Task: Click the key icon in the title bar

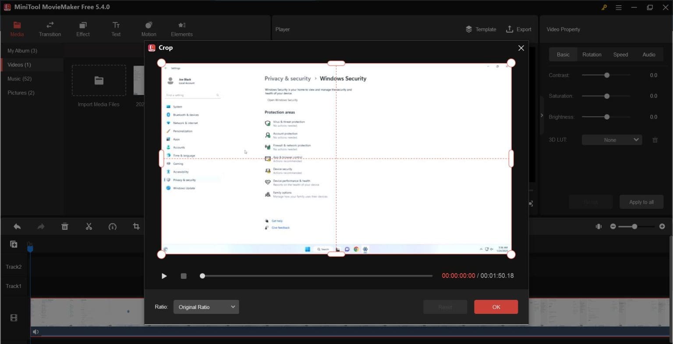Action: (x=603, y=7)
